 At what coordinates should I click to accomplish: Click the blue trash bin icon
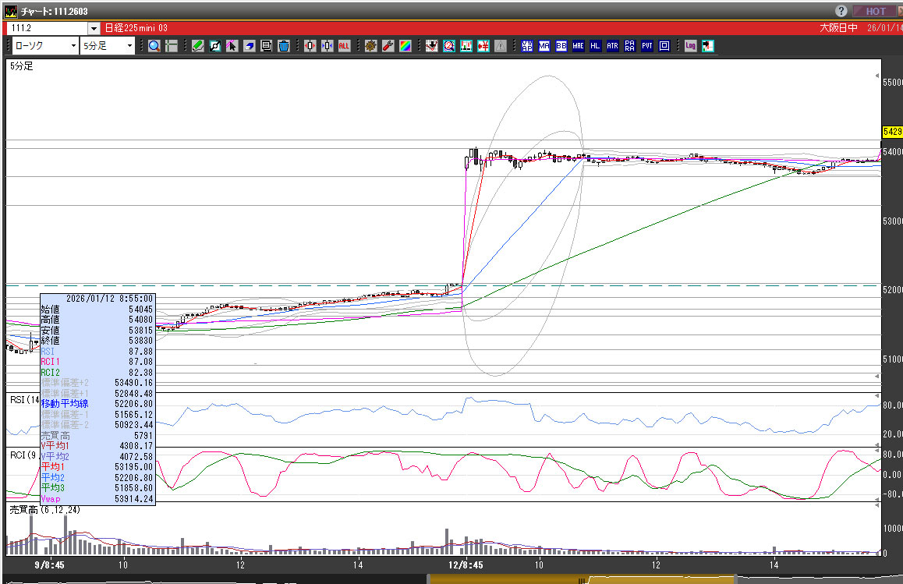pos(284,46)
